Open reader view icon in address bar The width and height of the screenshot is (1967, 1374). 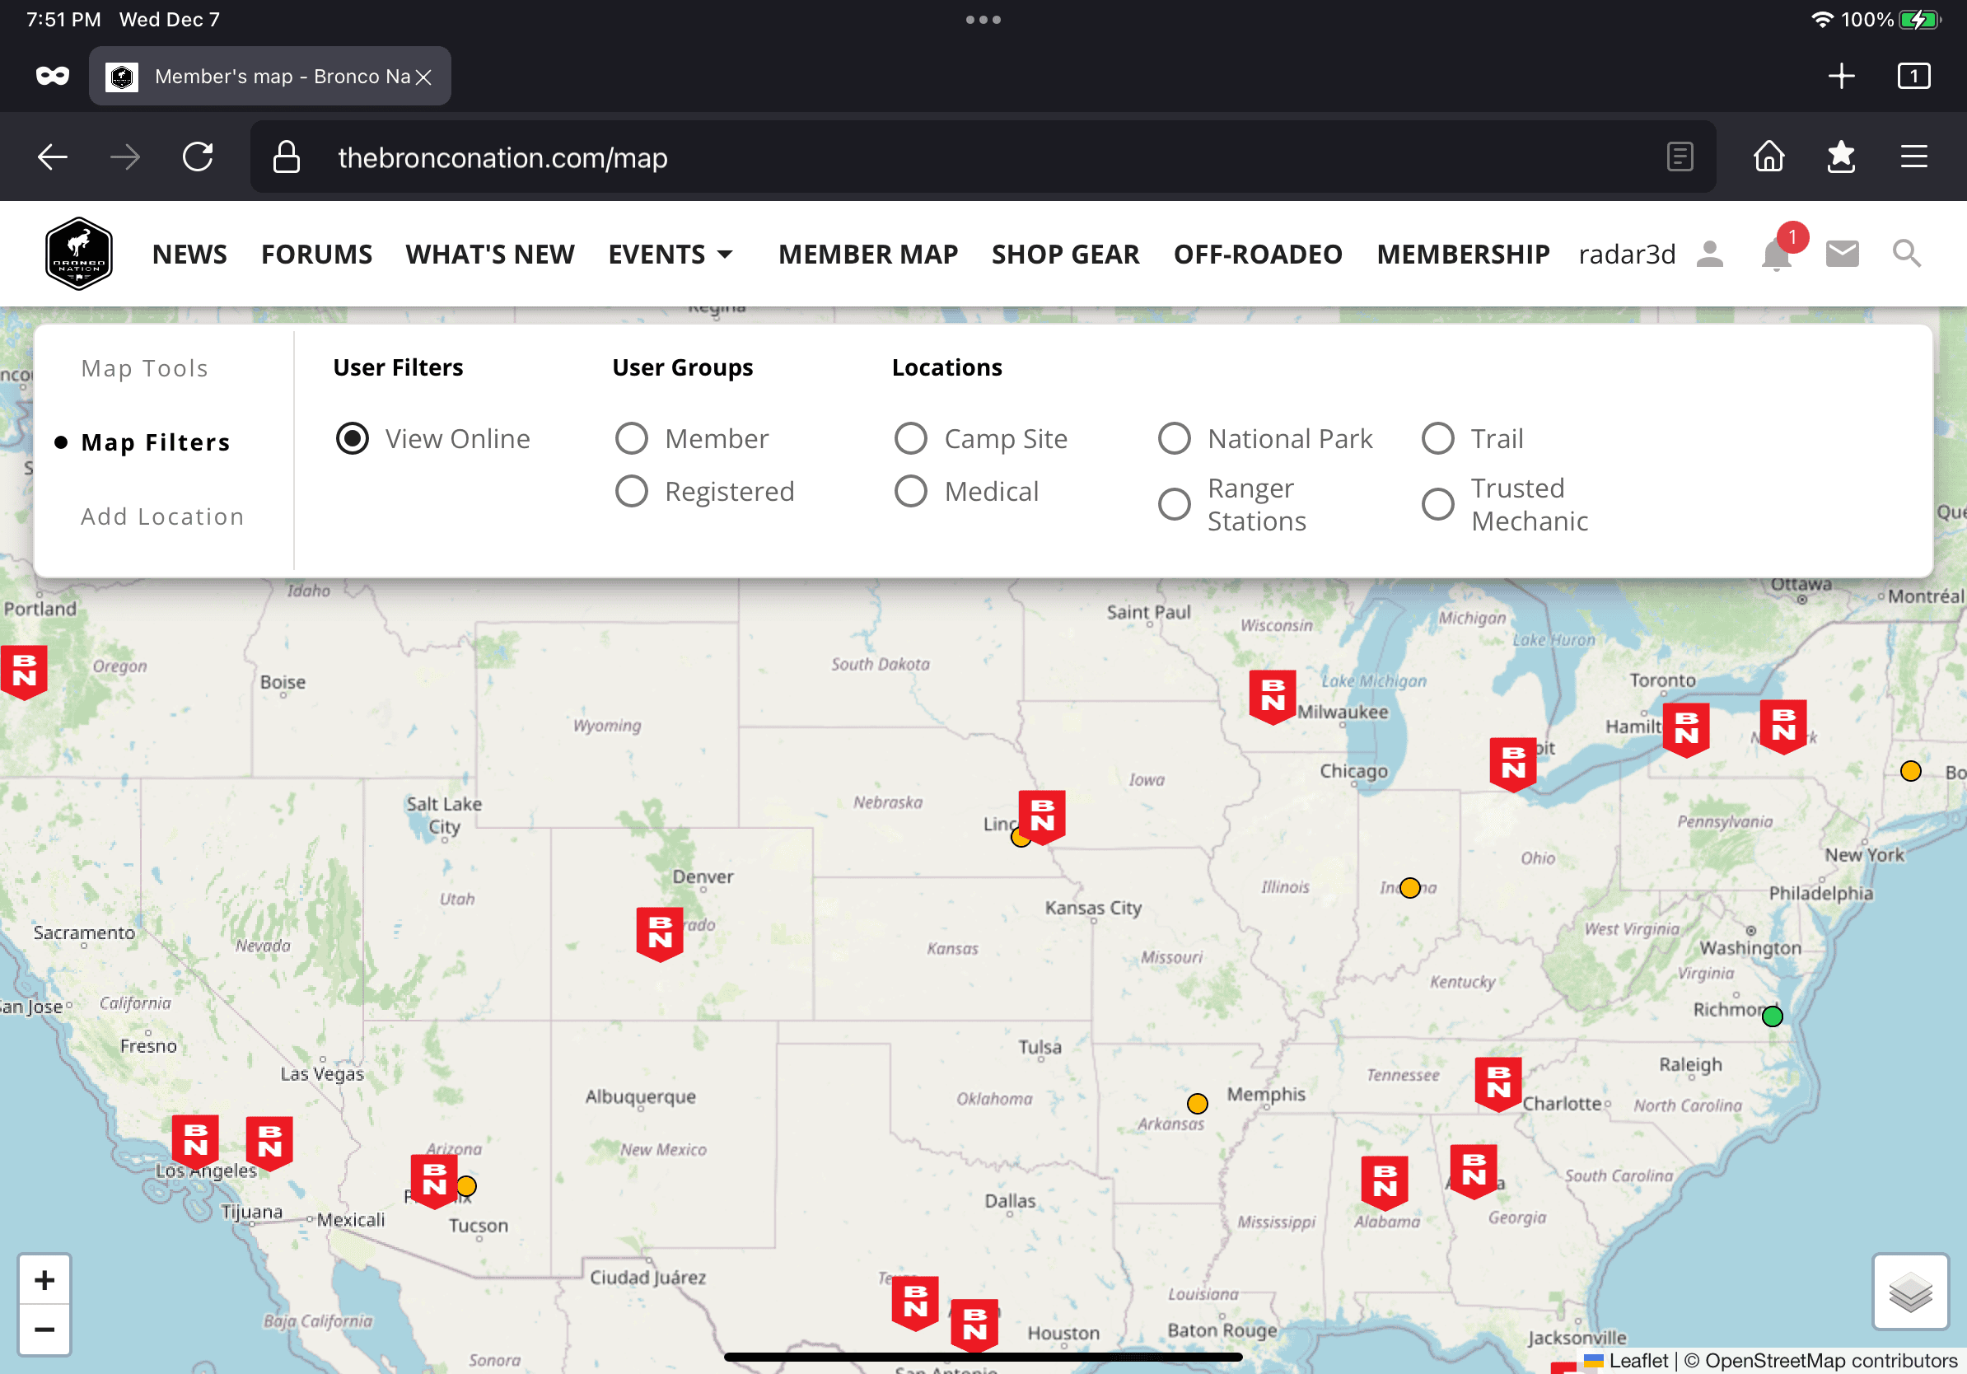(x=1680, y=157)
